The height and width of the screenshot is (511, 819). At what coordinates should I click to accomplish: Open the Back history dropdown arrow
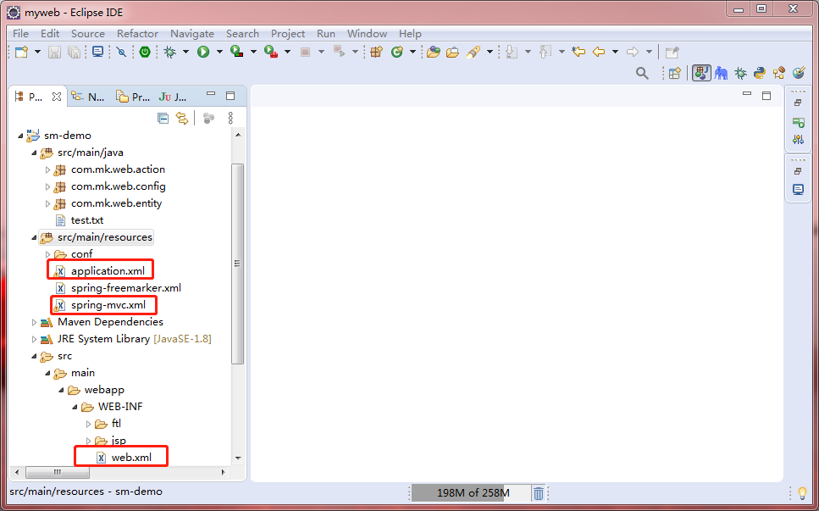(x=615, y=52)
